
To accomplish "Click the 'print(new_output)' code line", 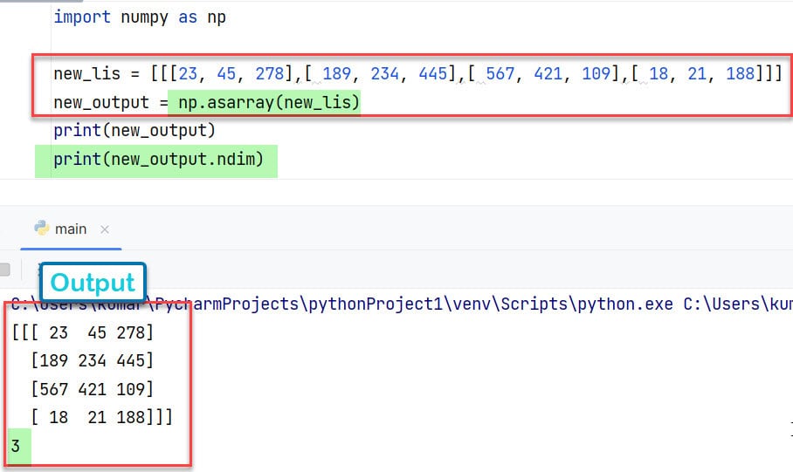I will point(134,131).
